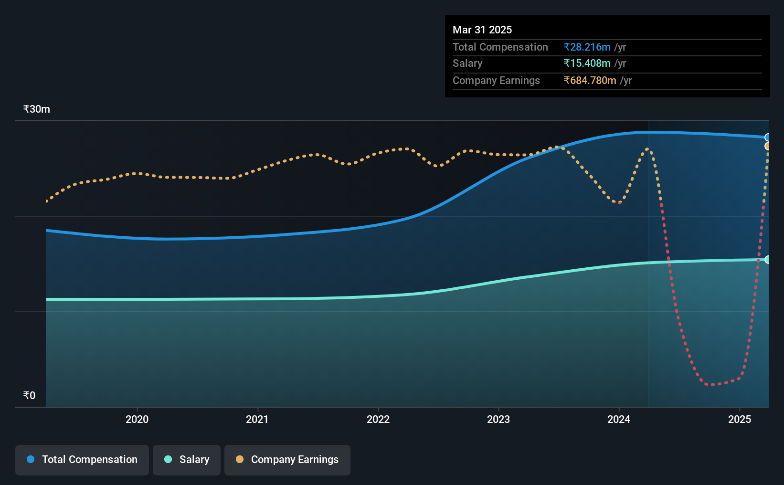Image resolution: width=784 pixels, height=485 pixels.
Task: Click the ₹0 y-axis label
Action: (29, 395)
